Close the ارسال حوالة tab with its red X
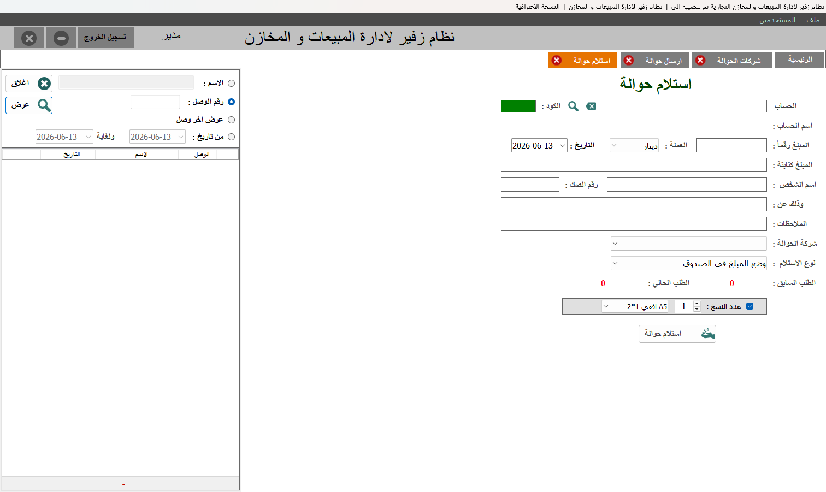Screen dimensions: 826x492 629,60
